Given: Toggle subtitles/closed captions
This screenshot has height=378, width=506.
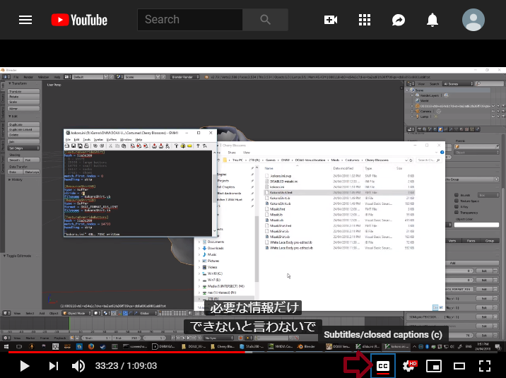Looking at the screenshot, I should coord(383,366).
